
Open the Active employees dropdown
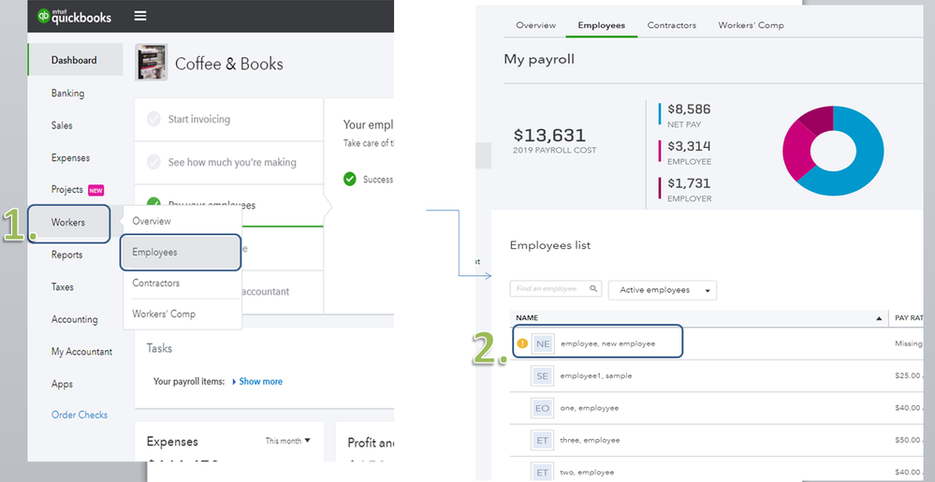(x=662, y=290)
